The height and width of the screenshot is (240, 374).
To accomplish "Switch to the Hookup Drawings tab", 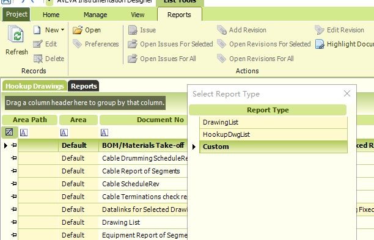I will click(x=35, y=86).
